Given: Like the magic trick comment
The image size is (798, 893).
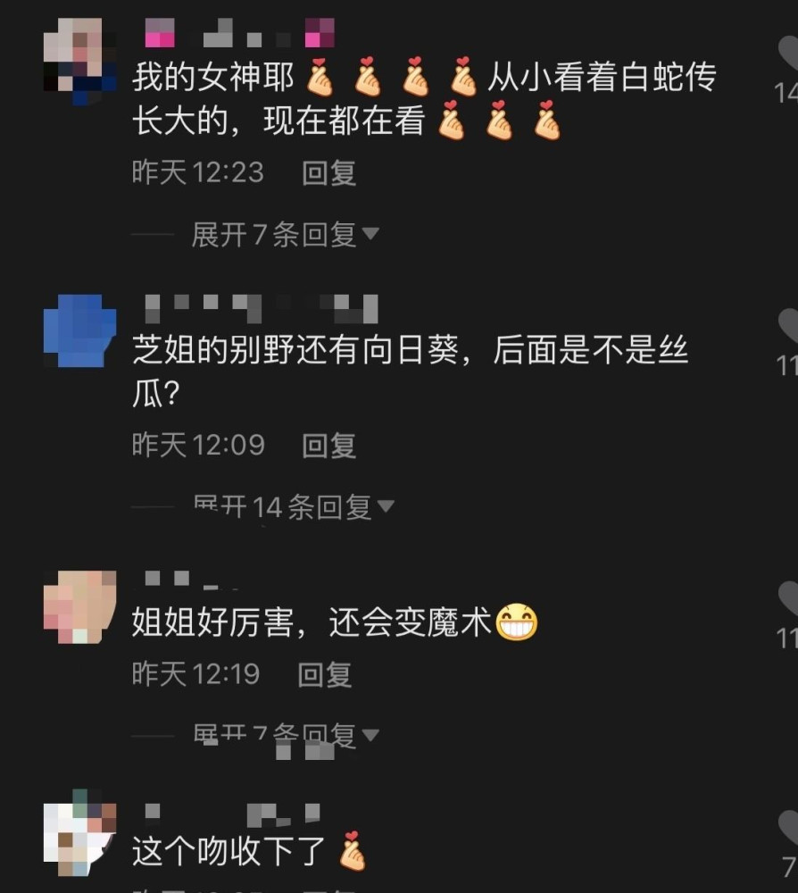Looking at the screenshot, I should (788, 598).
